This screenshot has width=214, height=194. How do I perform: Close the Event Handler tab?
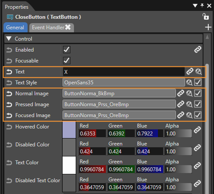68,27
